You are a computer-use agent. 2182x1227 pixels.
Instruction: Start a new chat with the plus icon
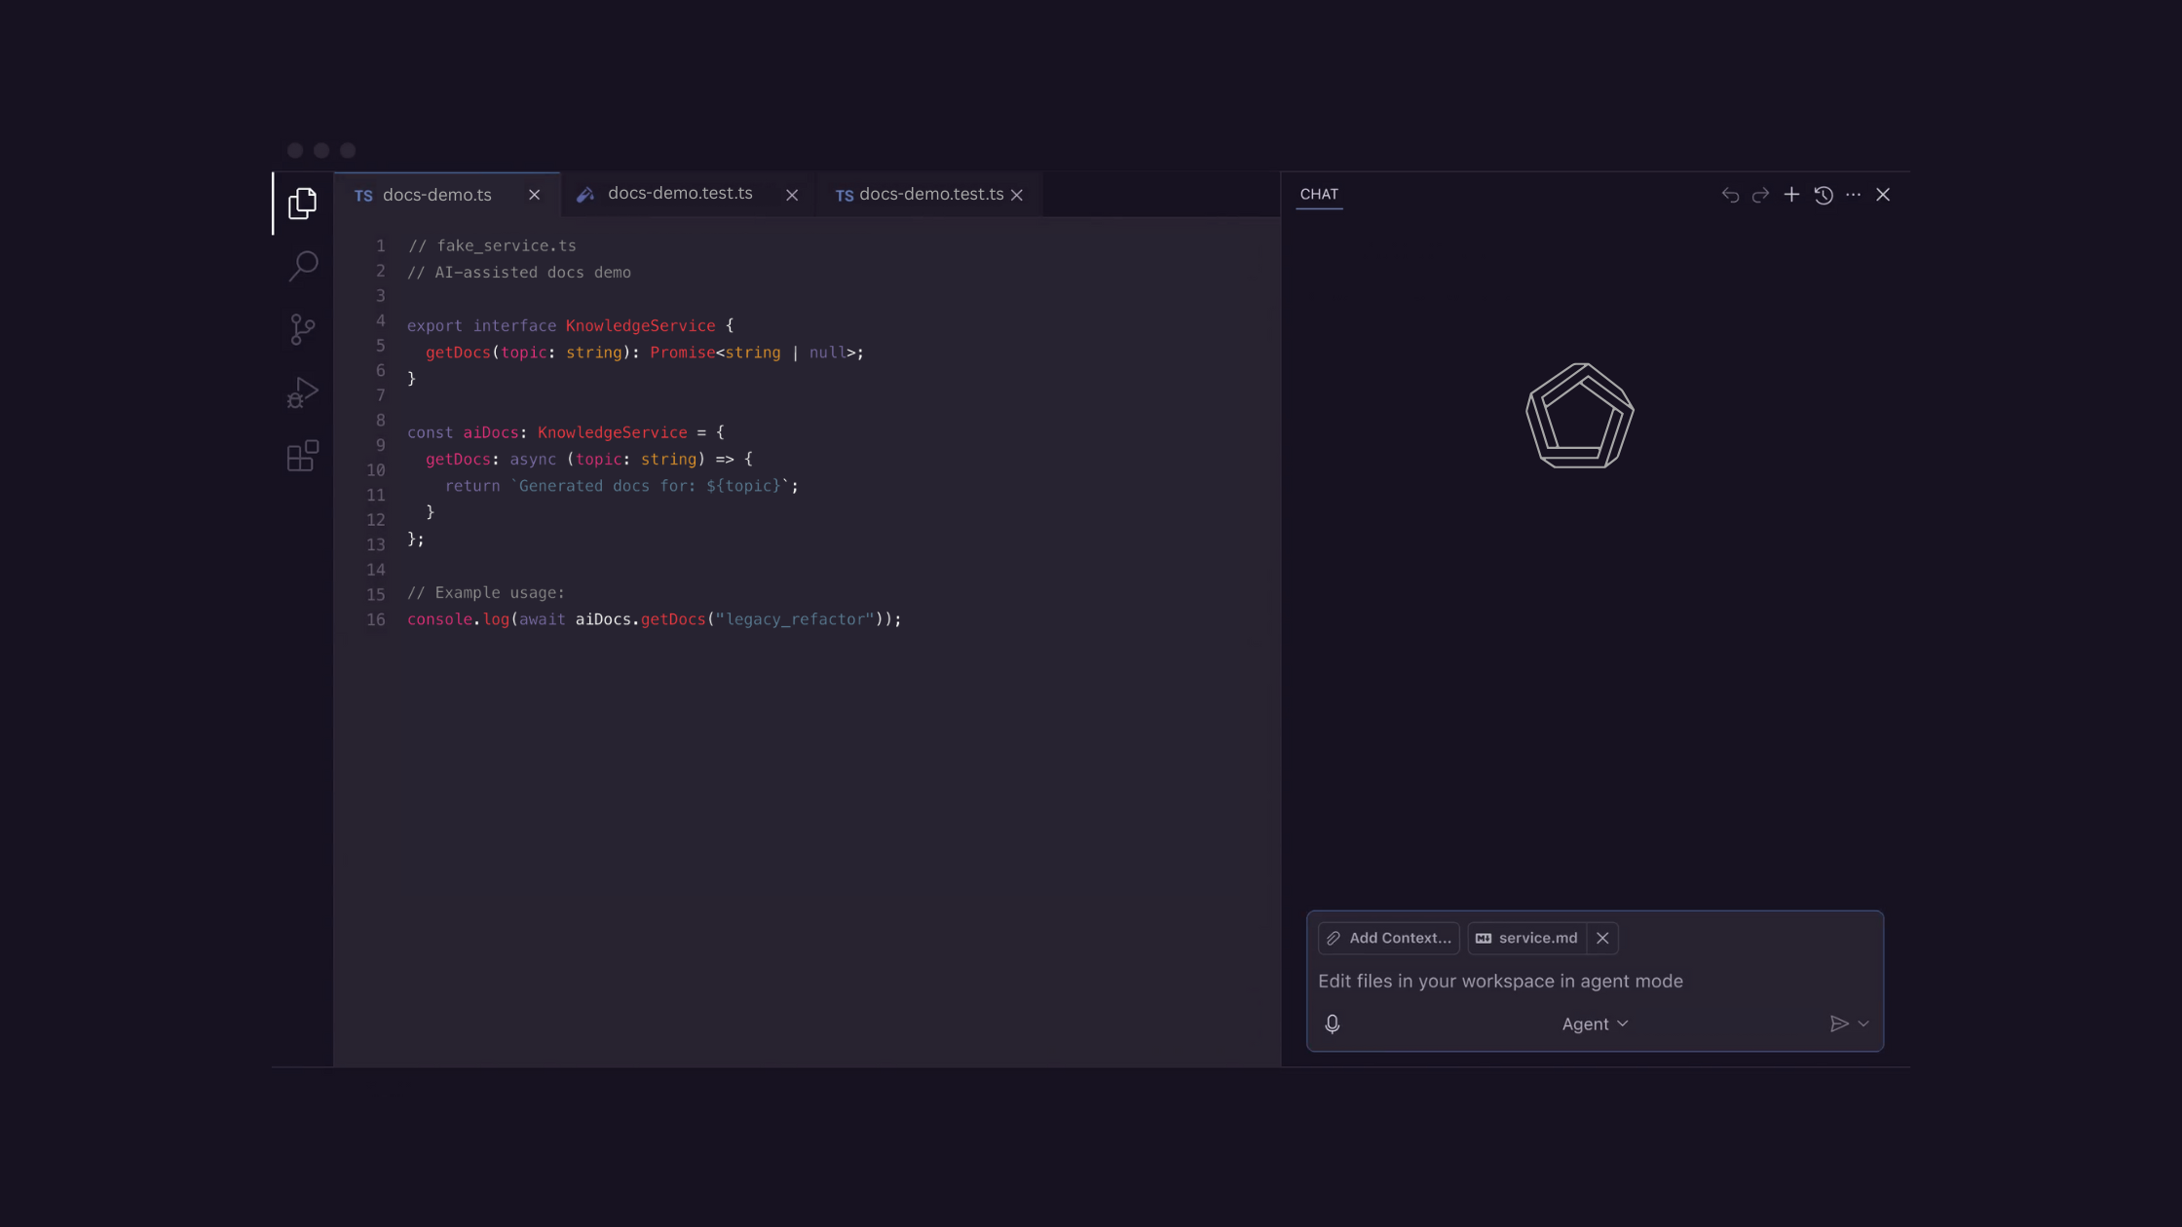point(1791,195)
